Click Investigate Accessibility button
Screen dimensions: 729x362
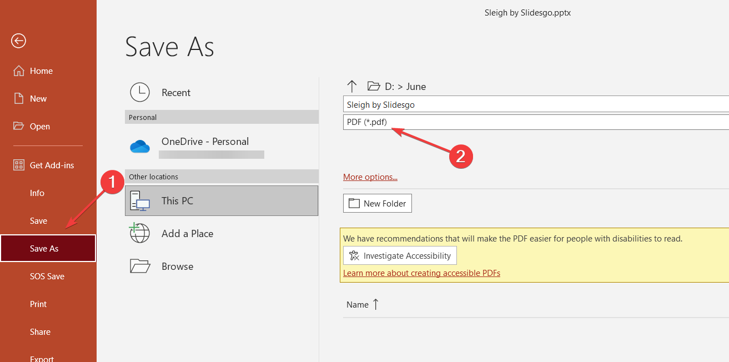(400, 256)
